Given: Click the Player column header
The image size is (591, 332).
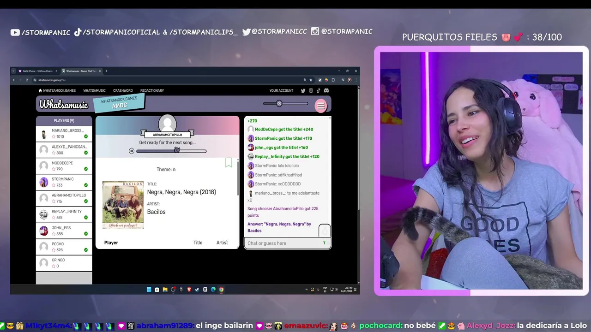Looking at the screenshot, I should click(111, 243).
